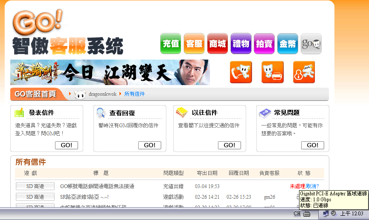Image resolution: width=369 pixels, height=220 pixels.
Task: Click GO! under 常見問題
Action: tap(313, 145)
